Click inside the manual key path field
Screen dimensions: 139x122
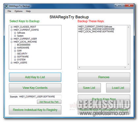coord(36,97)
